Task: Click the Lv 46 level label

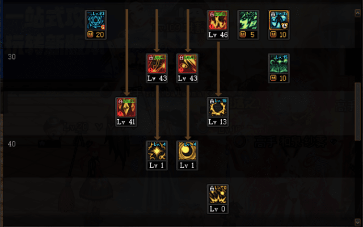Action: [218, 35]
